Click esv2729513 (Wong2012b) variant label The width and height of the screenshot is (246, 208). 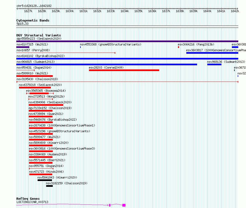[47, 96]
